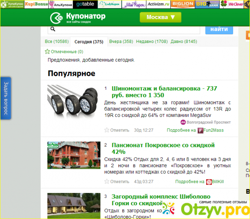Open the Недавно (1708) tab
This screenshot has width=250, height=219.
152,41
